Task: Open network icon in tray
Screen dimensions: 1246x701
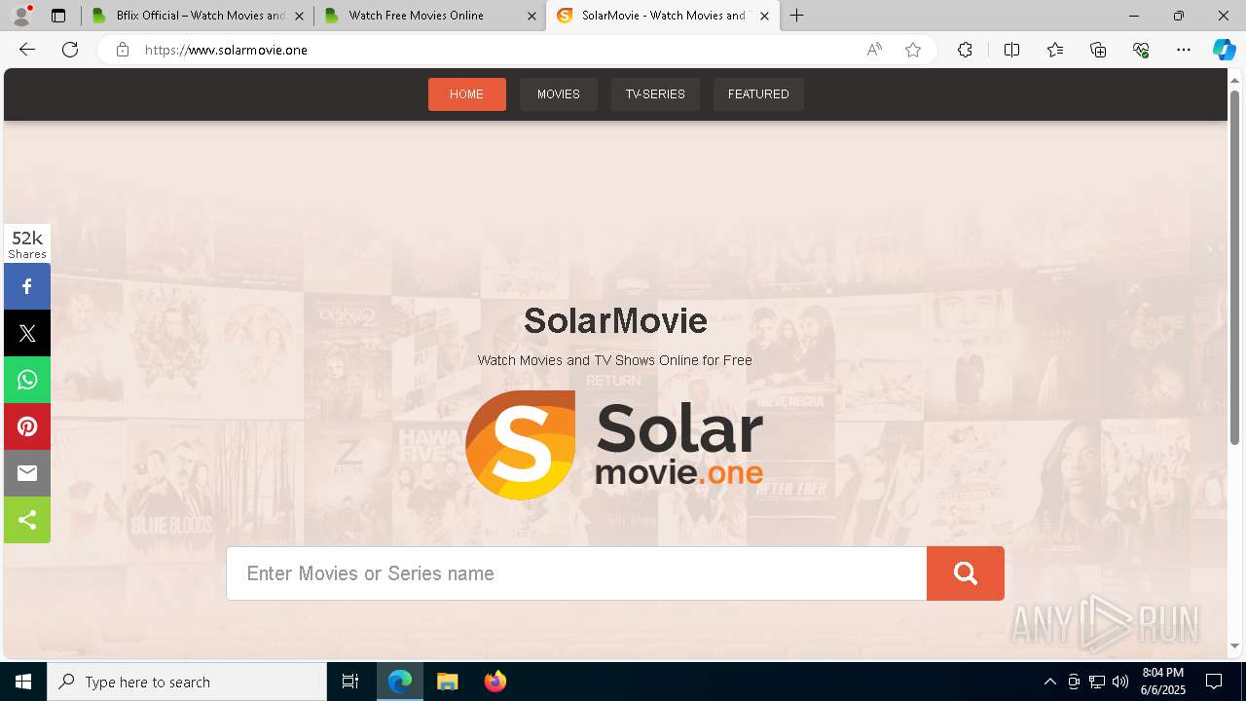Action: click(x=1097, y=682)
